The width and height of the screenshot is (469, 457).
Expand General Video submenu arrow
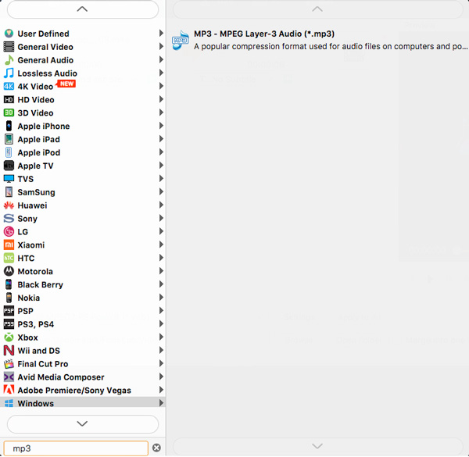tap(161, 46)
